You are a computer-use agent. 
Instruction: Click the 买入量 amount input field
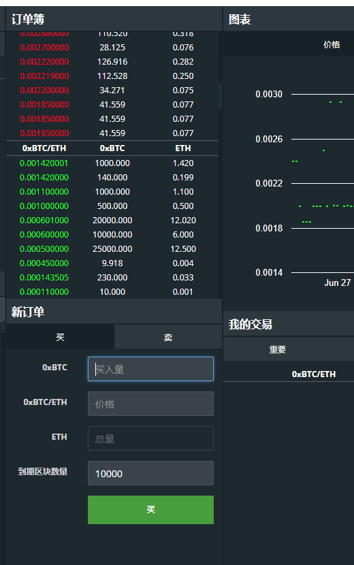coord(150,369)
